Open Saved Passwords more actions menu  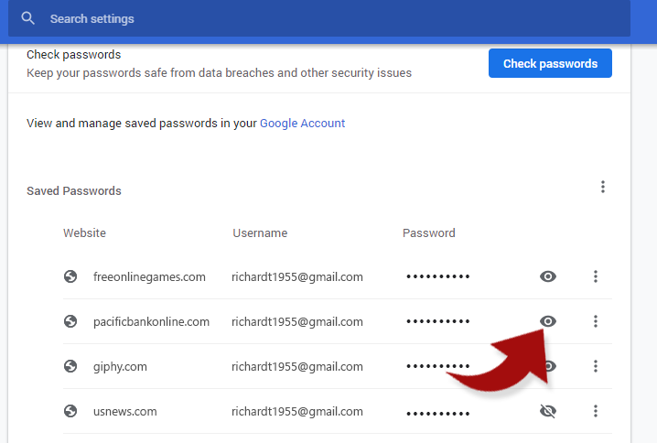603,187
